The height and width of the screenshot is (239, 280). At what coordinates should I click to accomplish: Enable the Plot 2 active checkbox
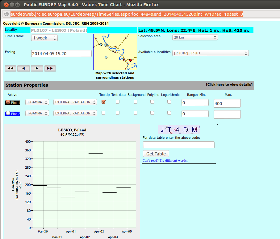point(8,113)
